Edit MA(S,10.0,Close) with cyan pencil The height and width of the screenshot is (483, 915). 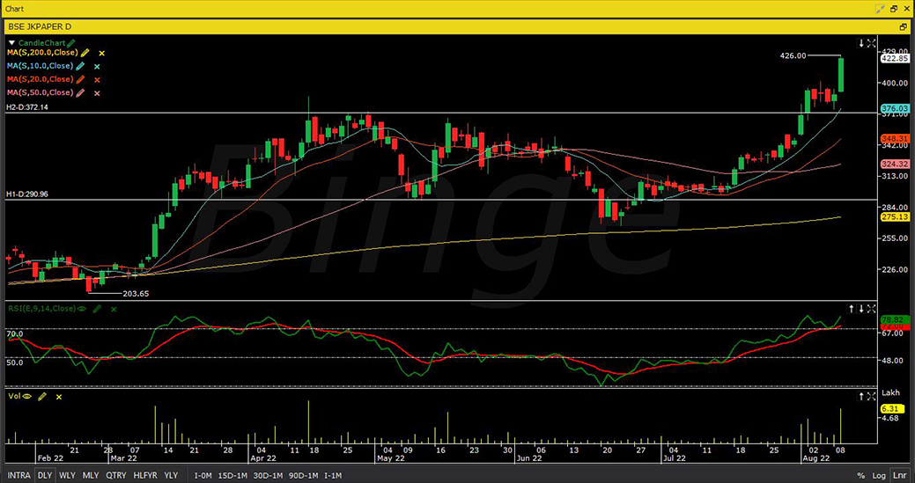[80, 66]
